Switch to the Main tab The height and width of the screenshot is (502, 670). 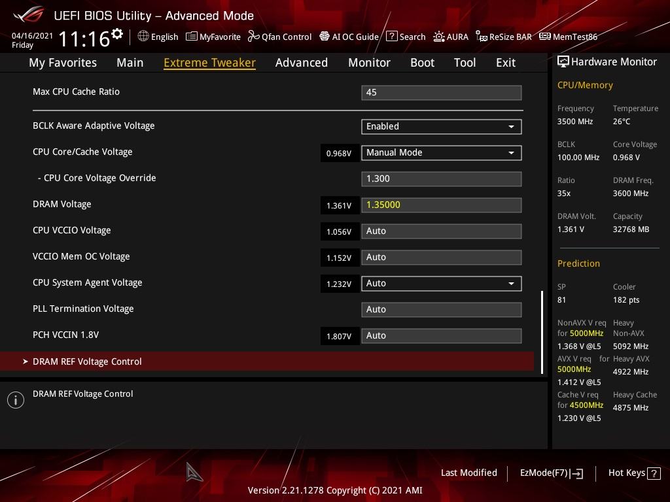coord(130,63)
